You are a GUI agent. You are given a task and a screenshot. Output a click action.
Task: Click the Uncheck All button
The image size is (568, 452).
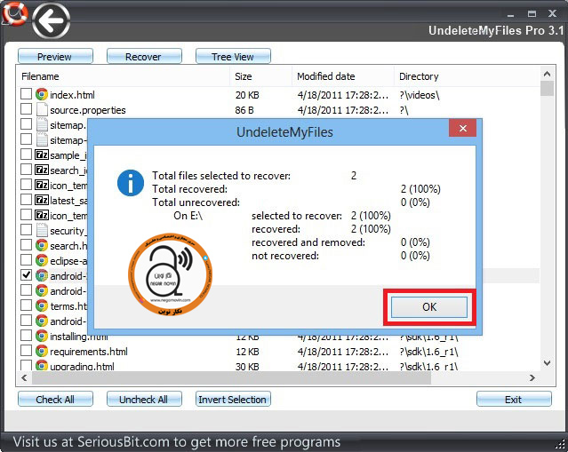click(x=144, y=400)
